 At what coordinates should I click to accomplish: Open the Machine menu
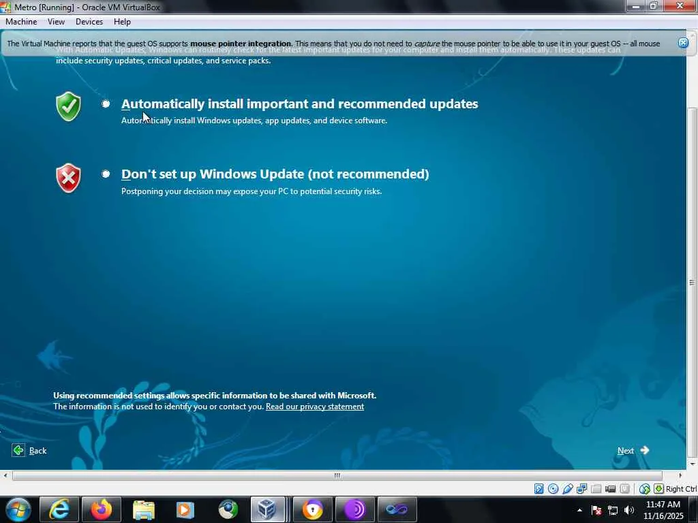coord(21,22)
